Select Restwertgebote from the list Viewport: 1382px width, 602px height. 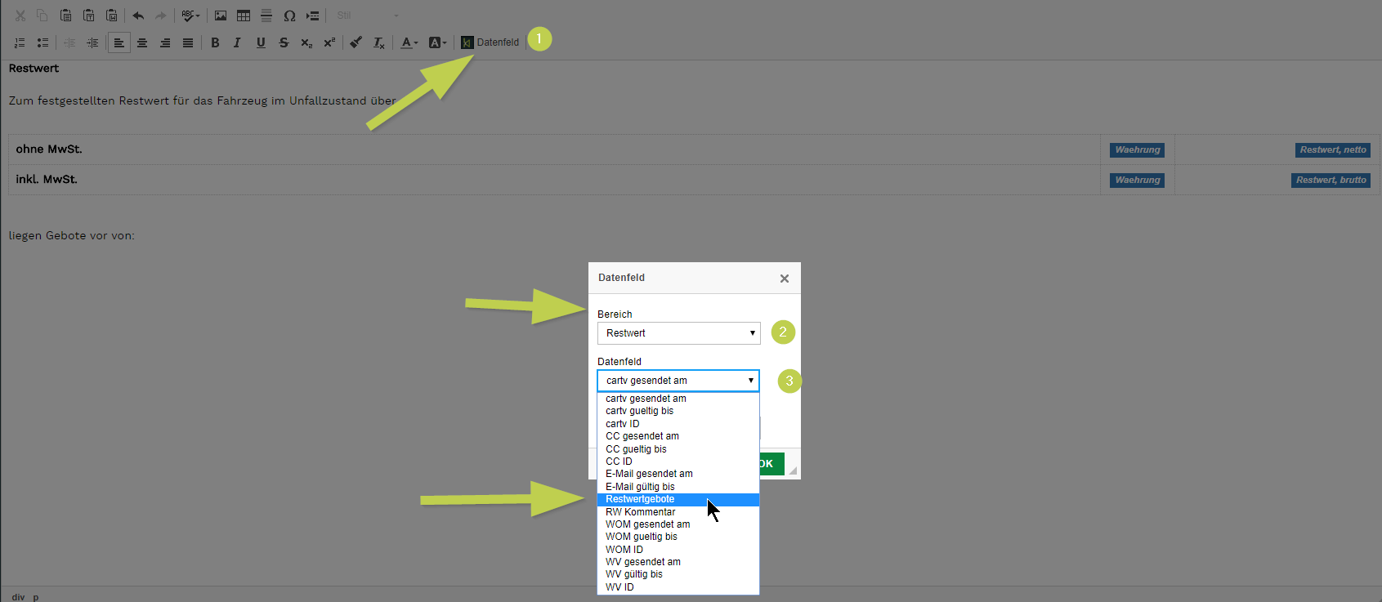640,499
